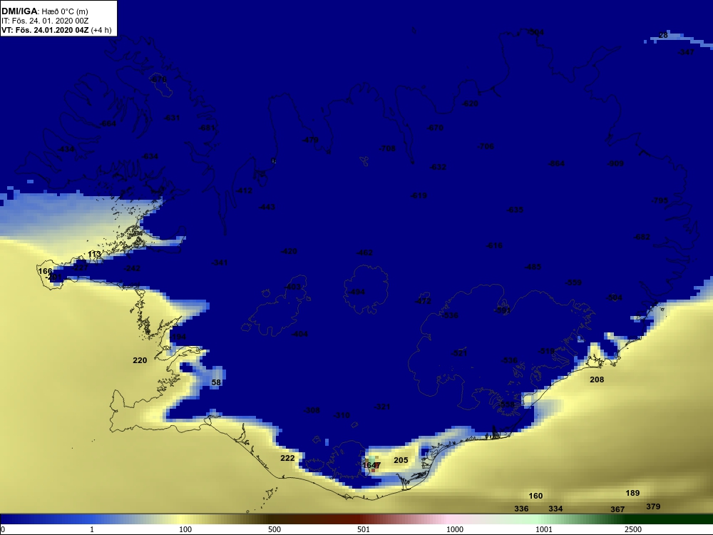Click the -681 value in the Westfjords
713x535 pixels.
(x=207, y=128)
